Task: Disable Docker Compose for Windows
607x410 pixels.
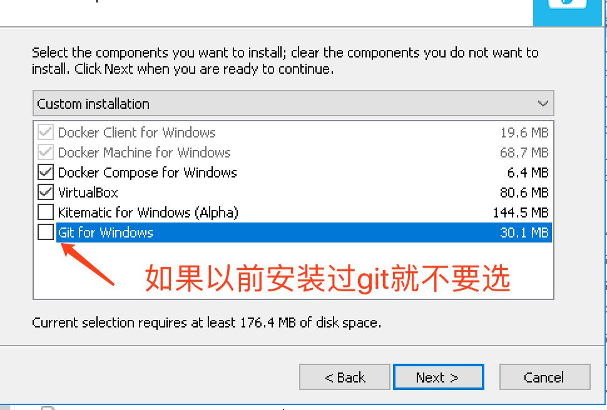Action: coord(44,172)
